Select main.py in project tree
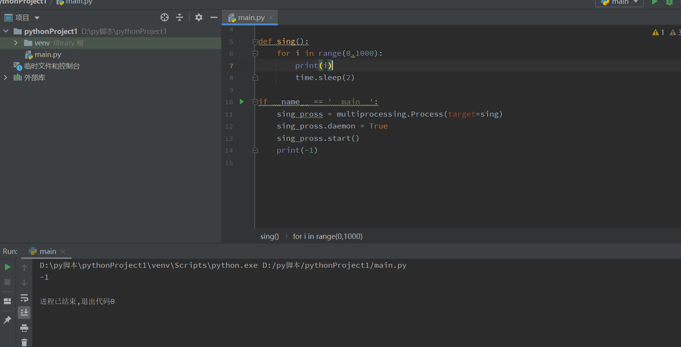681x347 pixels. [48, 55]
